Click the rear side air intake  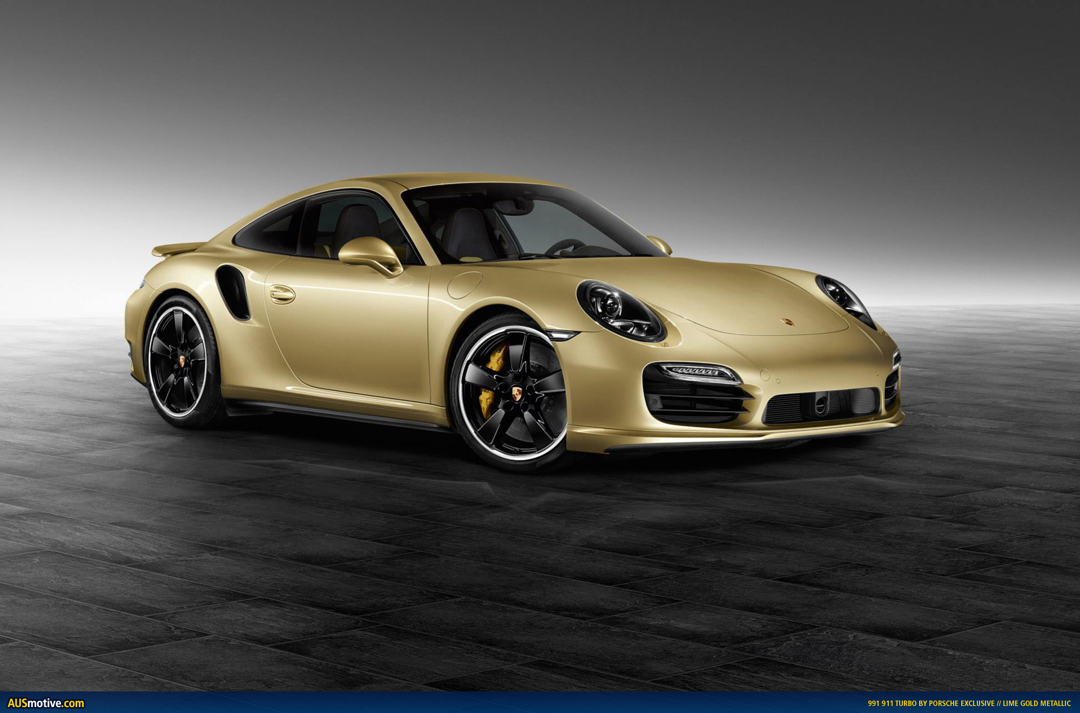[x=233, y=292]
